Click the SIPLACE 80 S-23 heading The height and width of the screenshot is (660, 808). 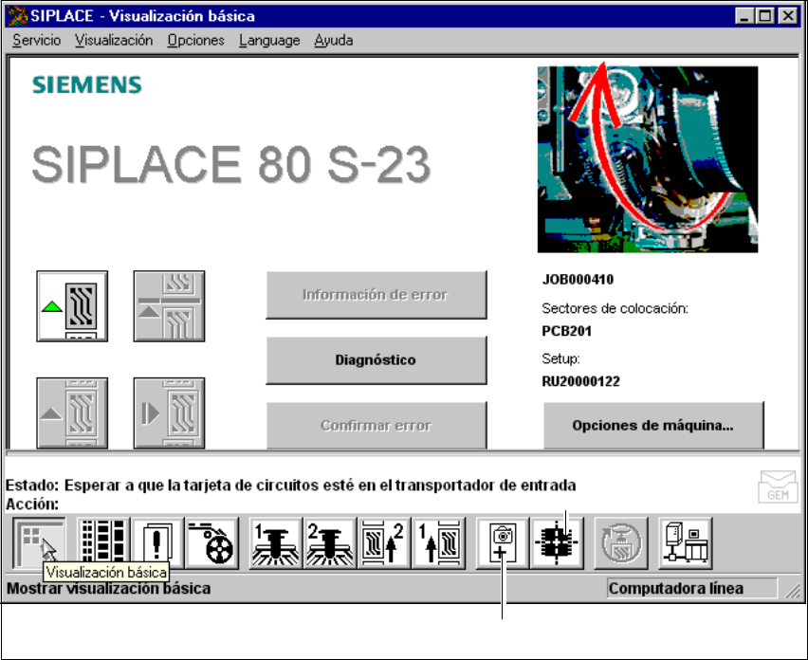point(230,164)
